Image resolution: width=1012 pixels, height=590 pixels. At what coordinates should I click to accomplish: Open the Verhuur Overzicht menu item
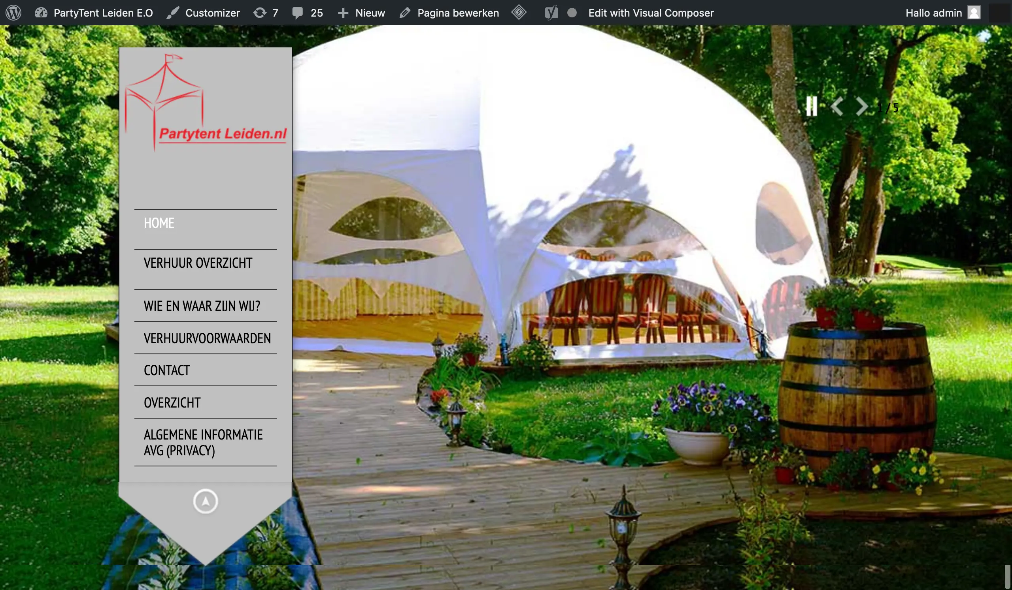[198, 263]
